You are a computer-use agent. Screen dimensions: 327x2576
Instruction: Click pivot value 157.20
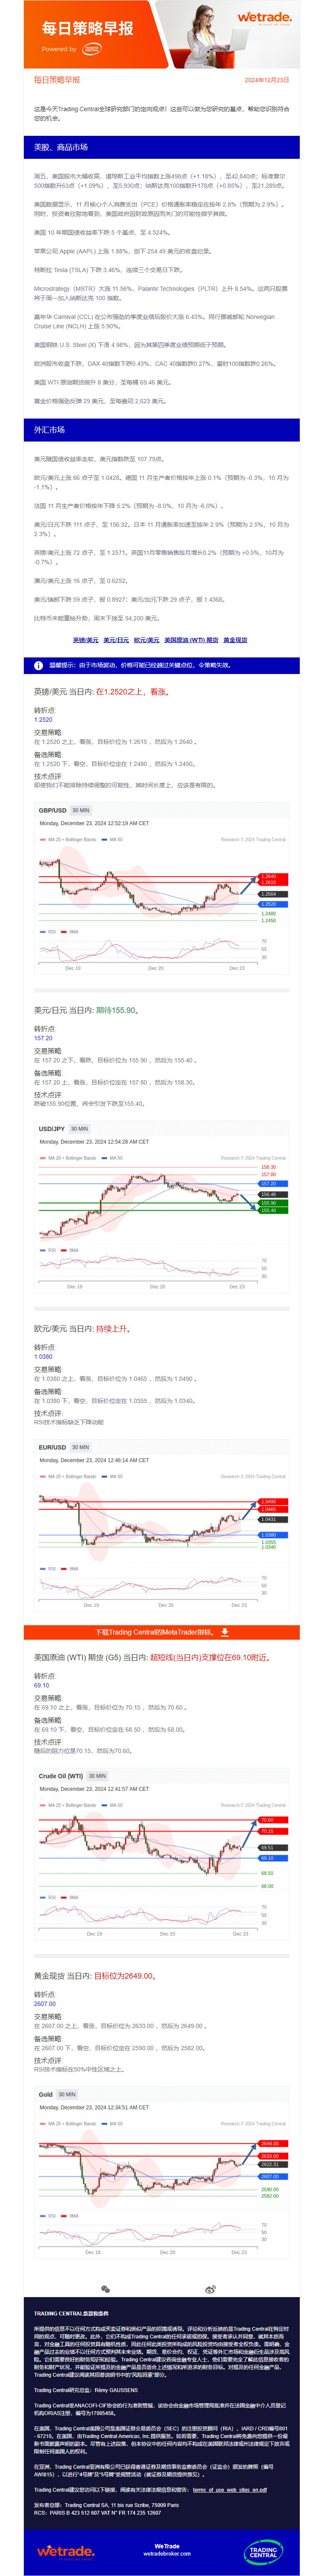(43, 1038)
